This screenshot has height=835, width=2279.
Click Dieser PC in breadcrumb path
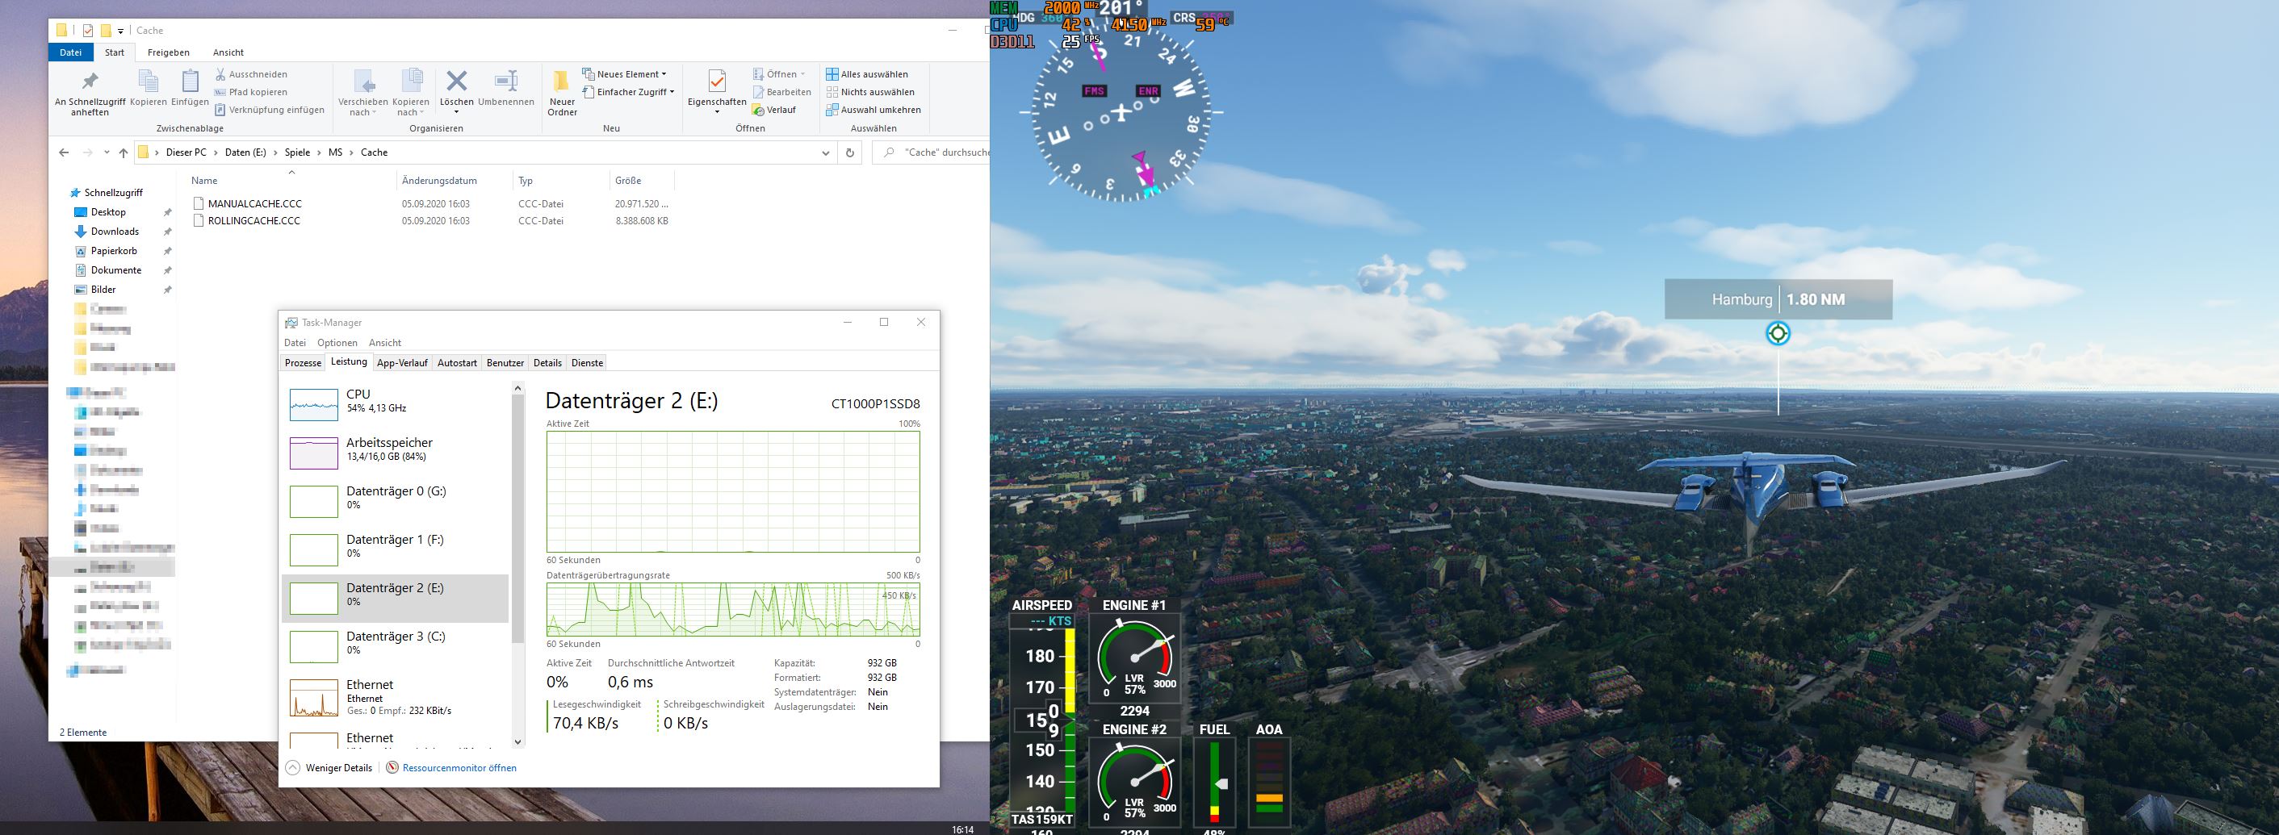pos(186,152)
